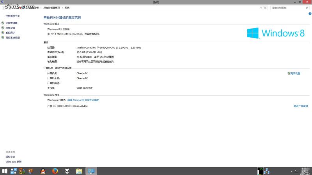Open the Windows Start button
Image resolution: width=312 pixels, height=175 pixels.
tap(4, 171)
